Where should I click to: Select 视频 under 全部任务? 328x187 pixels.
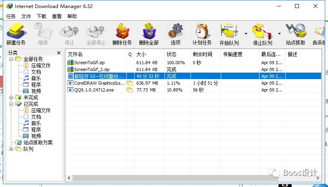point(36,91)
